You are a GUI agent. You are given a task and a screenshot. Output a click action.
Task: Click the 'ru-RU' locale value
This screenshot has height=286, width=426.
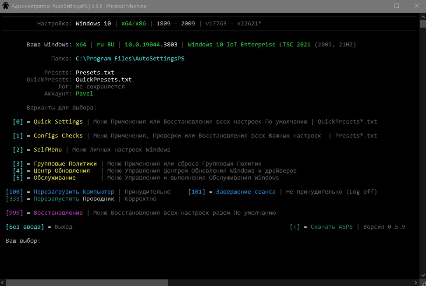[106, 45]
